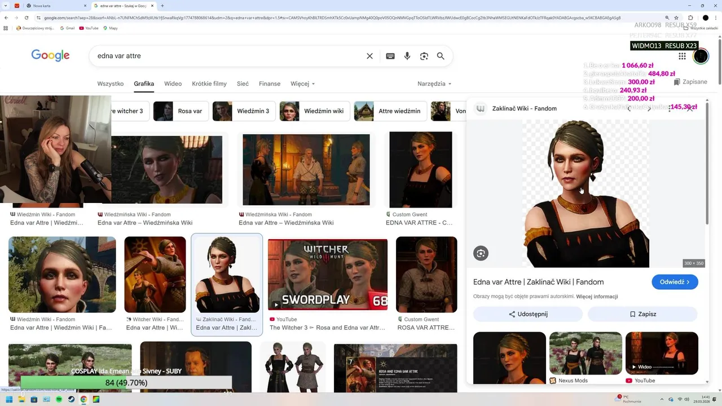
Task: Open the YouTube bookmark
Action: [x=89, y=28]
